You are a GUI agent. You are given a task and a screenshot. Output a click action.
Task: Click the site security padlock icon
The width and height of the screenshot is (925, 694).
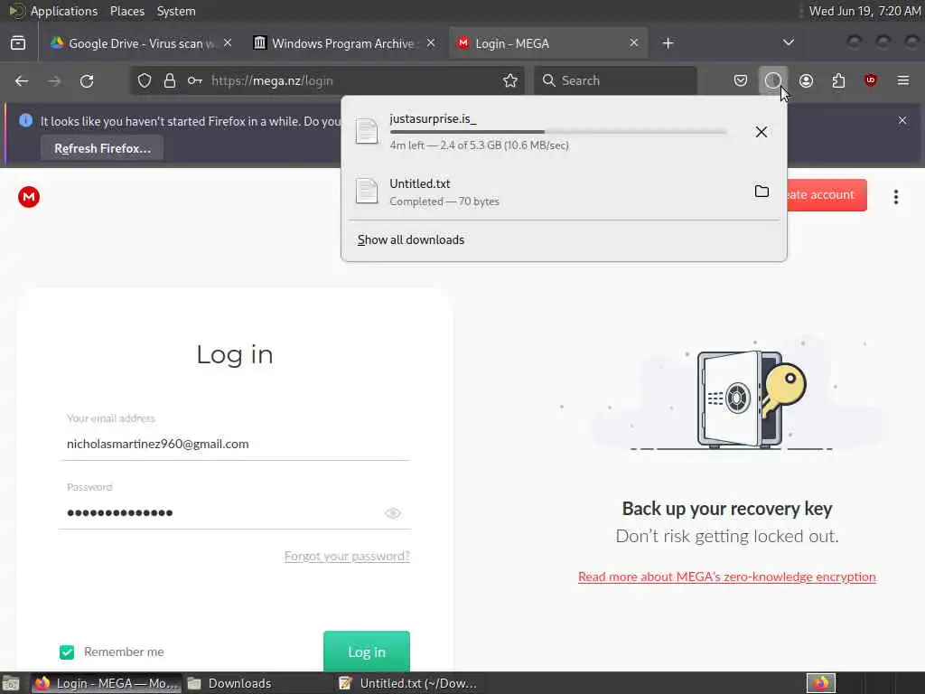coord(170,80)
